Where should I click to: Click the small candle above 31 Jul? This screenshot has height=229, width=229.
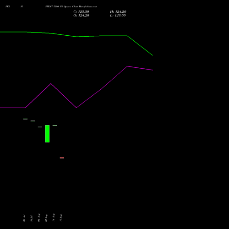coord(33,121)
